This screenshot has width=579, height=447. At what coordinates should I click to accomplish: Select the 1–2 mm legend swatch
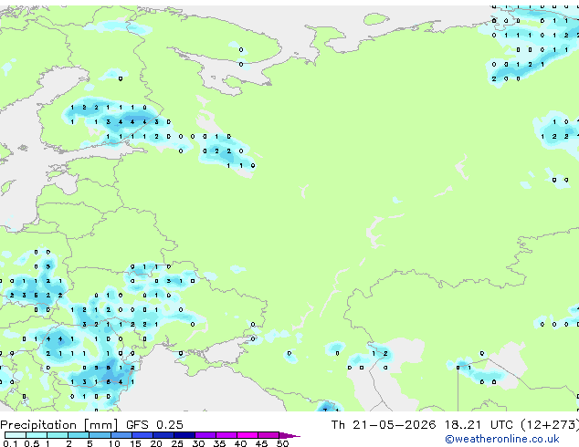(x=58, y=435)
